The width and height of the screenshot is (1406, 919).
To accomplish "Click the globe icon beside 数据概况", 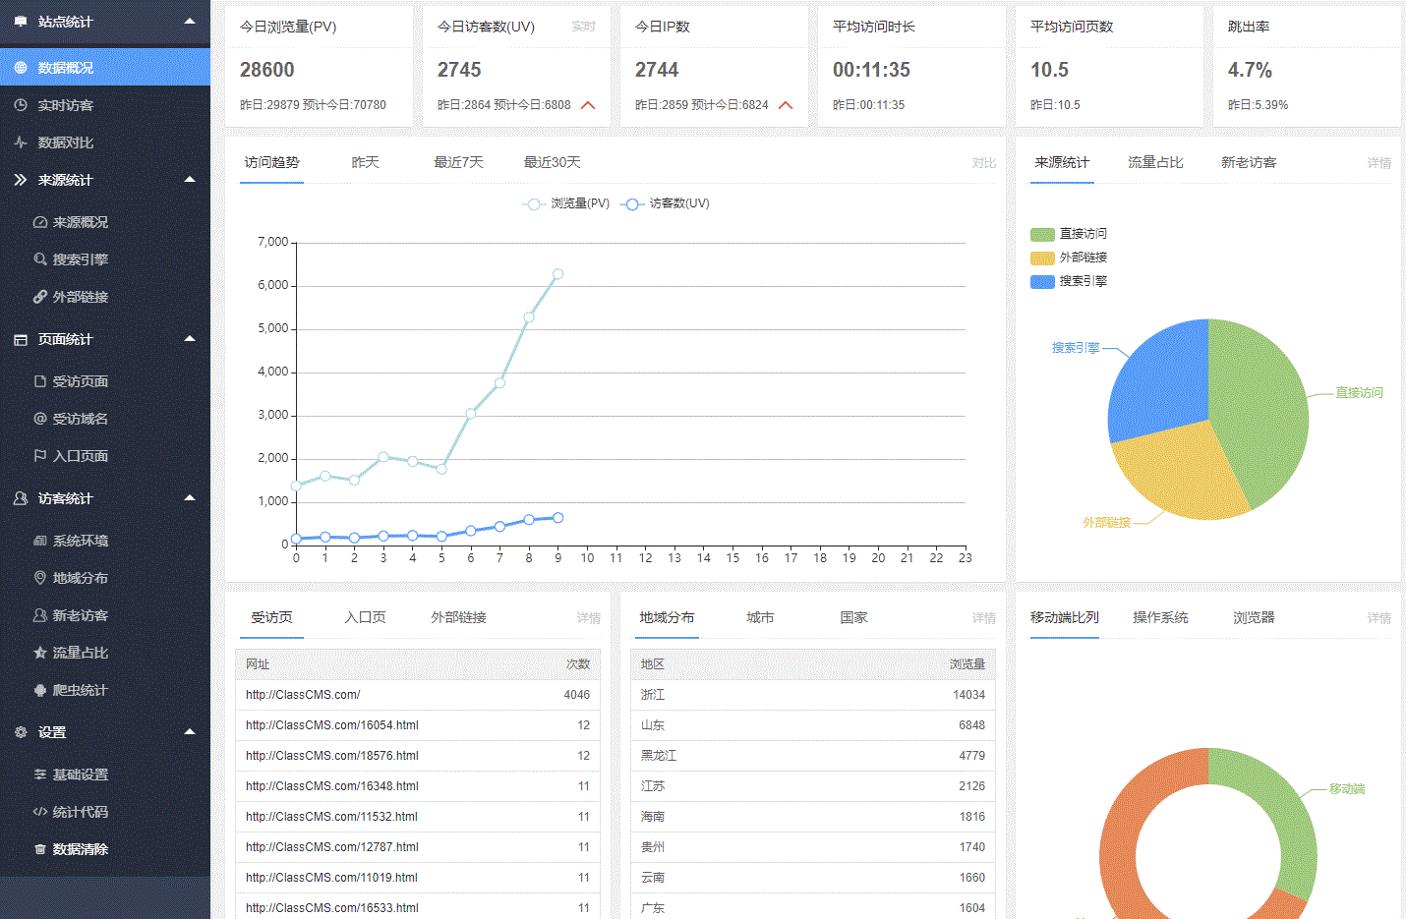I will click(x=21, y=68).
